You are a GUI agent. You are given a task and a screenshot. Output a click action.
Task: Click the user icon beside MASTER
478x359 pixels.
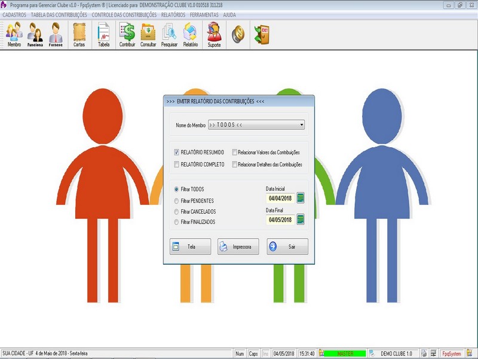[x=321, y=354]
